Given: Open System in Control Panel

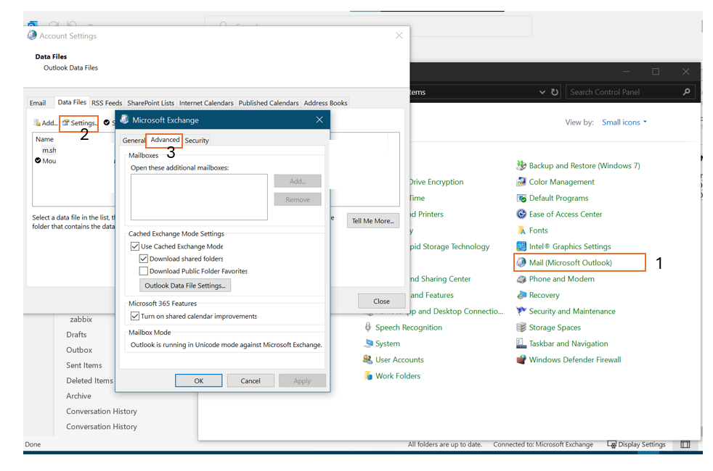Looking at the screenshot, I should click(381, 343).
